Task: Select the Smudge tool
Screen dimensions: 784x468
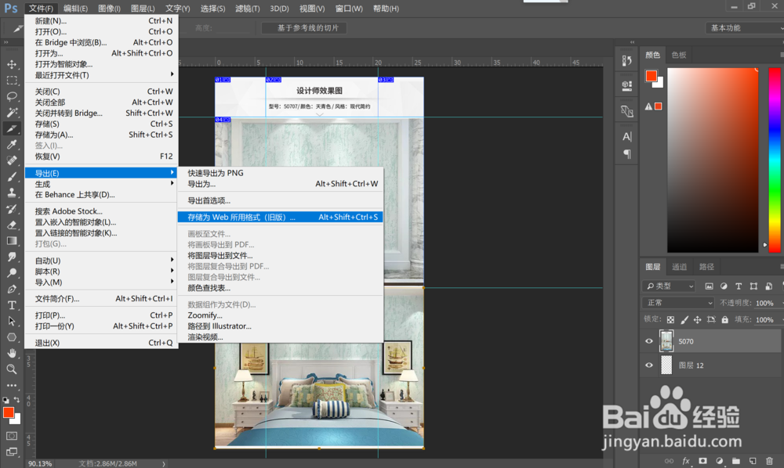Action: (x=12, y=257)
